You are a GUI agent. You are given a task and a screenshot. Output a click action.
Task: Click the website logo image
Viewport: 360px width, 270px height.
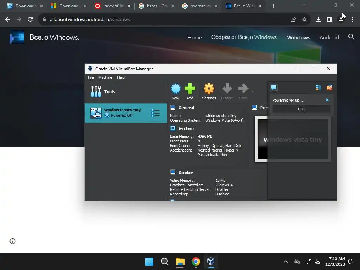pyautogui.click(x=17, y=37)
